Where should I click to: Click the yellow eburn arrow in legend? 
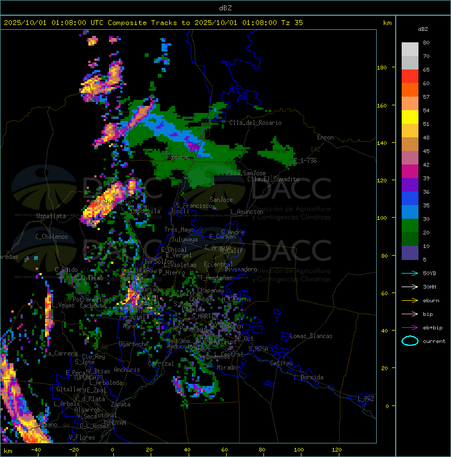click(410, 301)
